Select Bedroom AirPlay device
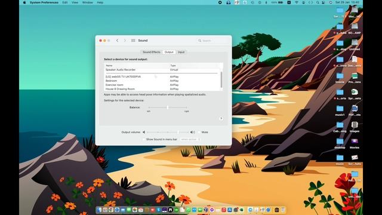This screenshot has width=382, height=215. pos(162,81)
